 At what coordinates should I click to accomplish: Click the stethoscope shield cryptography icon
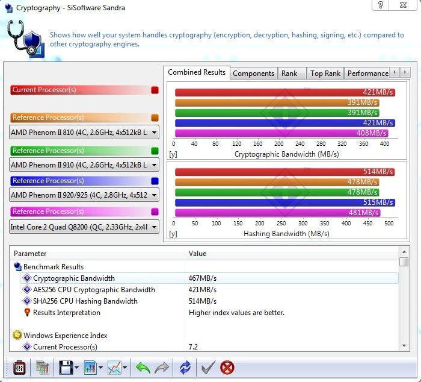pos(26,39)
